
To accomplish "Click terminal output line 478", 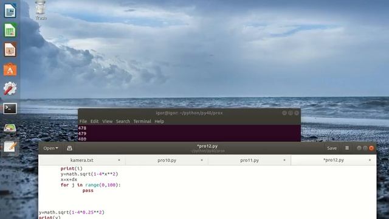I will [82, 128].
